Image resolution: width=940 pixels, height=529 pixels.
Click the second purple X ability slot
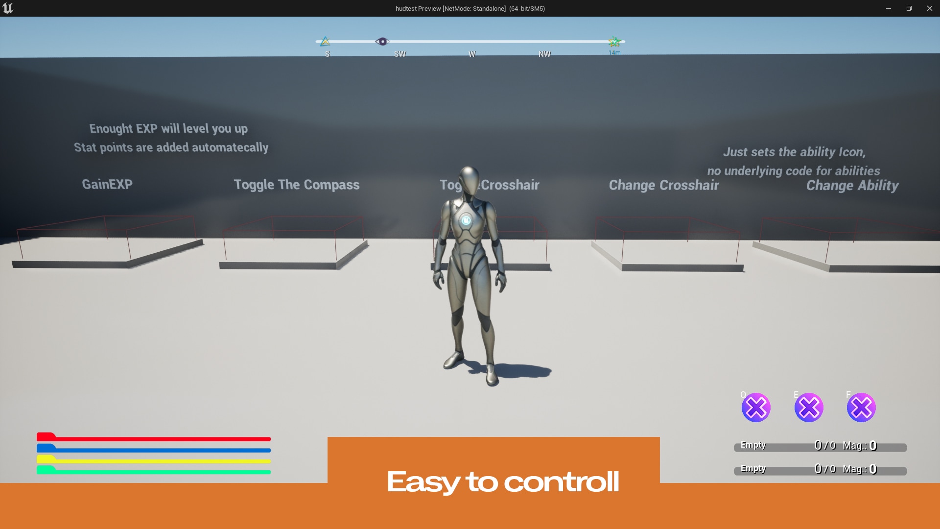click(808, 408)
